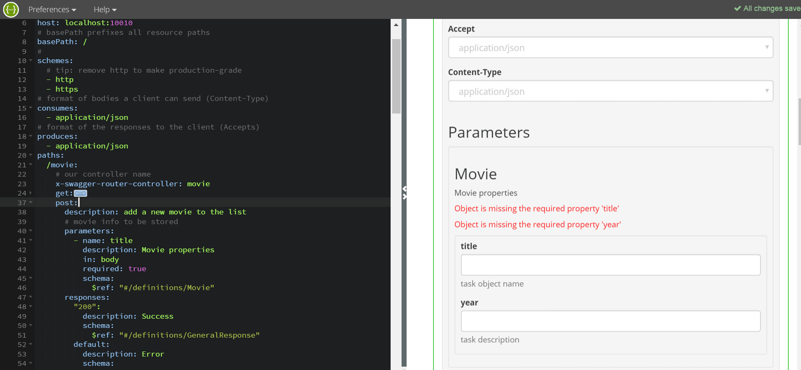Click the Parameters heading in preview
The height and width of the screenshot is (370, 801).
(x=489, y=132)
